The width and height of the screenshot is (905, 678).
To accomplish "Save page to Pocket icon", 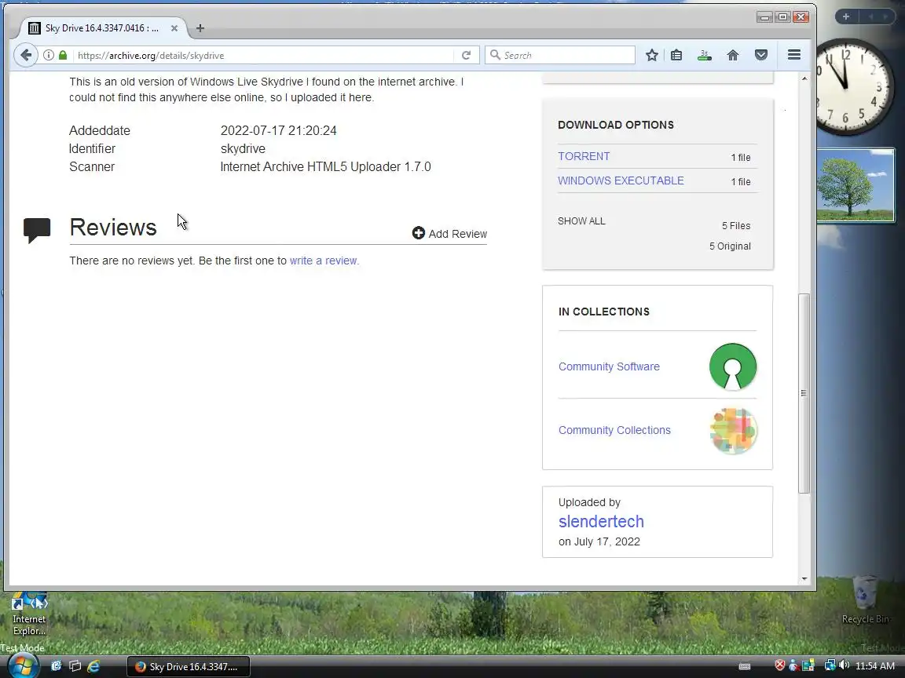I will tap(761, 56).
